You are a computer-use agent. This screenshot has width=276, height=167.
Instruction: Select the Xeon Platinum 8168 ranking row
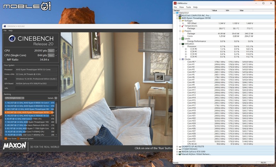pyautogui.click(x=30, y=125)
